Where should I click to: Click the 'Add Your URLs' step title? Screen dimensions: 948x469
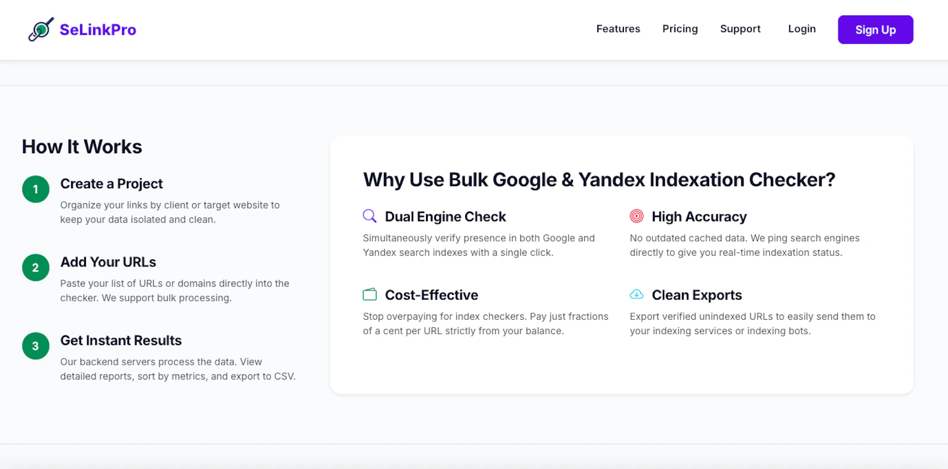[x=108, y=262]
